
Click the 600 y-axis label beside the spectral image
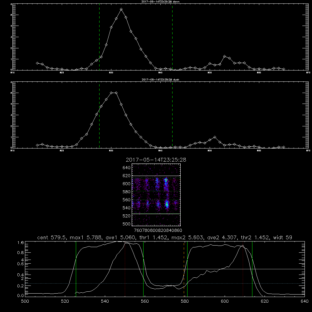pyautogui.click(x=127, y=184)
